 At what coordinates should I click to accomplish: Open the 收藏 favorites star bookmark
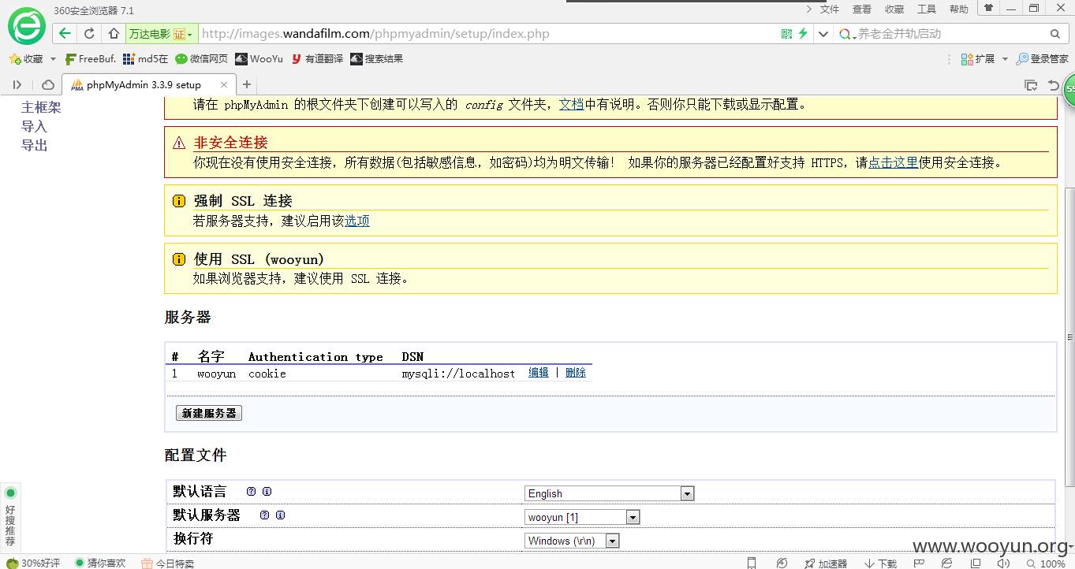coord(26,59)
